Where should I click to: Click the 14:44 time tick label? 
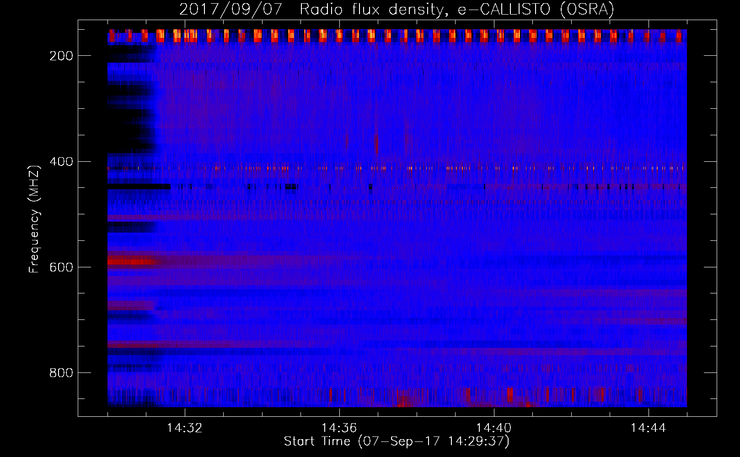649,428
